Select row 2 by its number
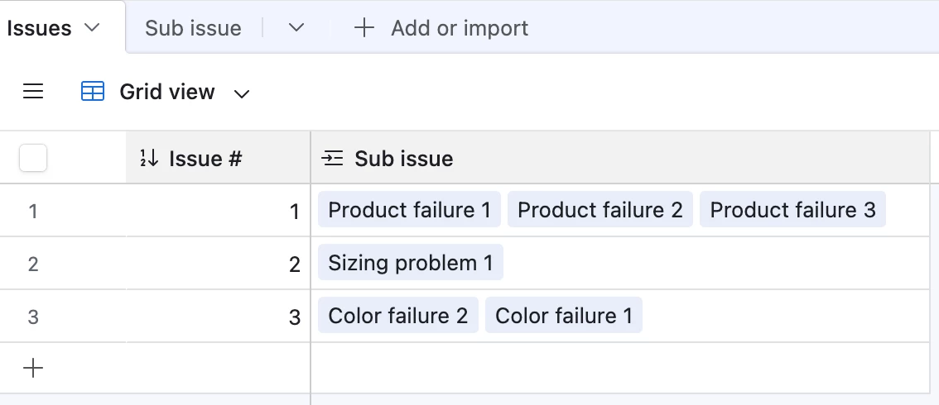 (x=33, y=264)
